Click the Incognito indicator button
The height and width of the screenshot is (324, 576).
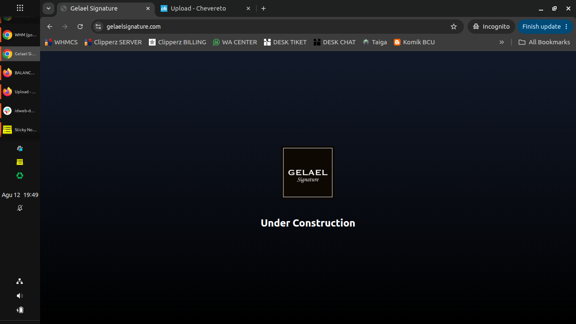(491, 27)
